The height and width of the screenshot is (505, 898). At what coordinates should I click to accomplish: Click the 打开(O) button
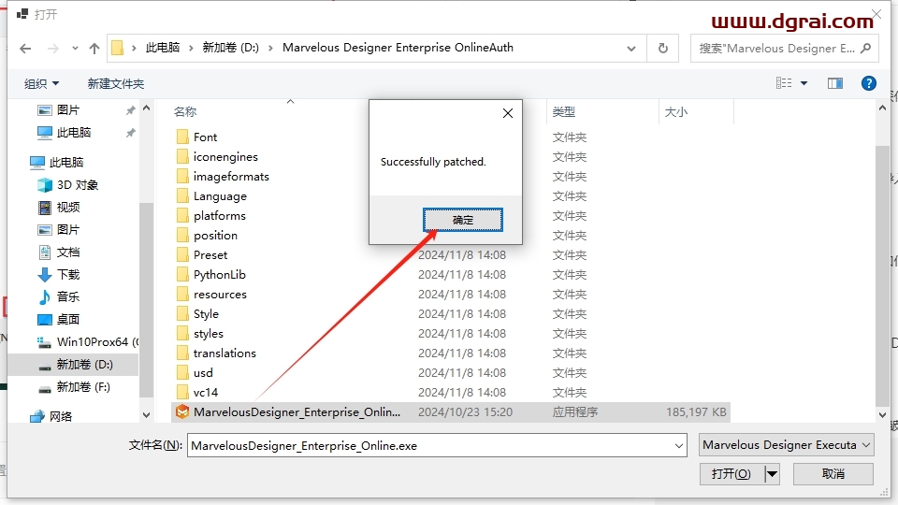click(x=731, y=474)
